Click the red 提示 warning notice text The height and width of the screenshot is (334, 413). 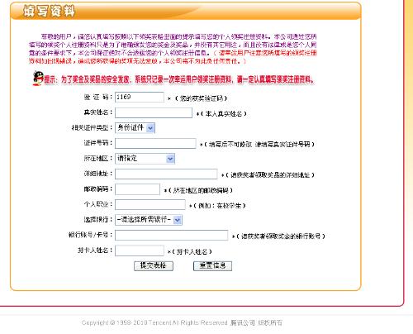tap(179, 80)
